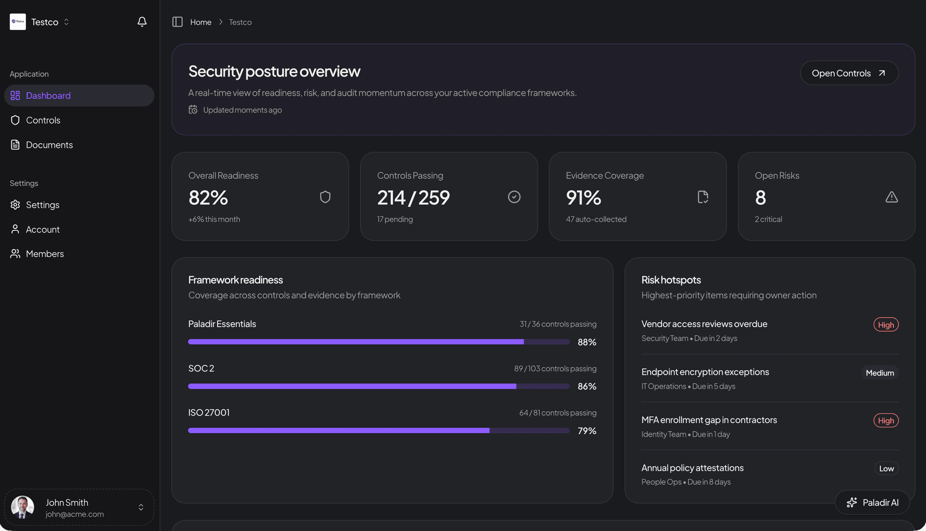Click the 79% readiness value
The image size is (926, 531).
click(x=587, y=431)
